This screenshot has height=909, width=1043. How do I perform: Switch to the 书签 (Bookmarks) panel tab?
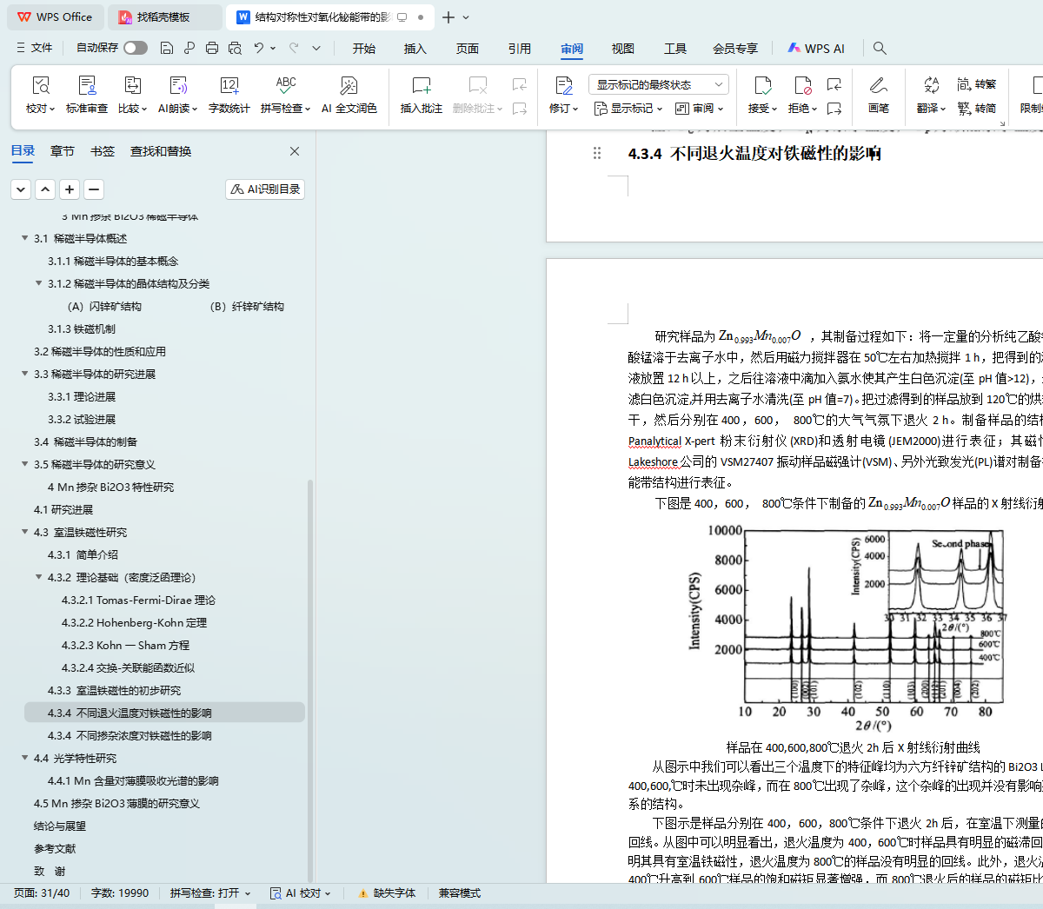[103, 151]
